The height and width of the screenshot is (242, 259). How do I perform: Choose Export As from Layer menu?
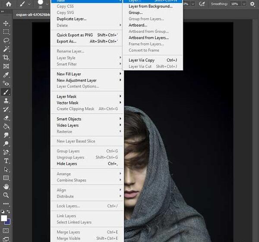pyautogui.click(x=87, y=41)
